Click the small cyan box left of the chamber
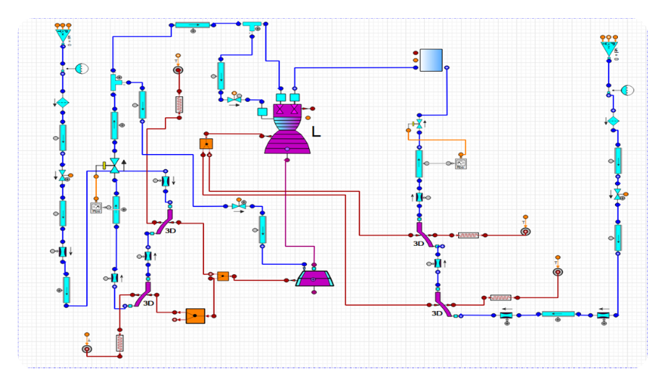 [263, 112]
